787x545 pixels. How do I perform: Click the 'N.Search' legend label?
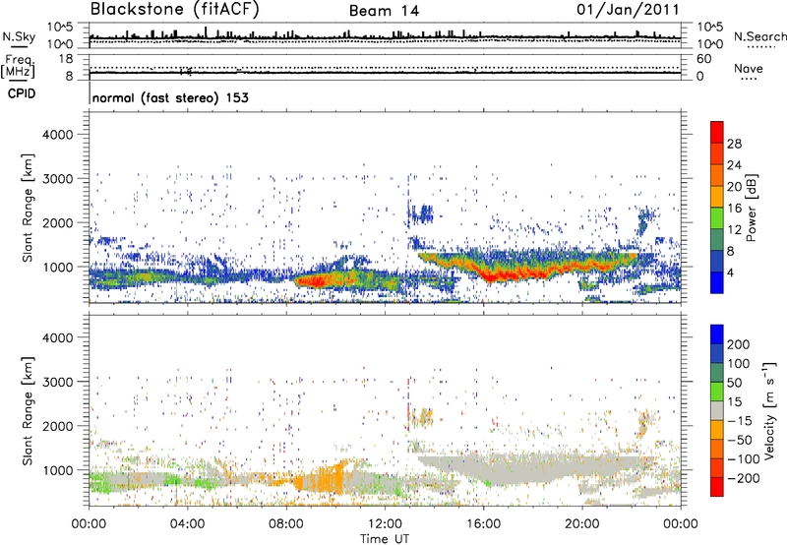(760, 36)
